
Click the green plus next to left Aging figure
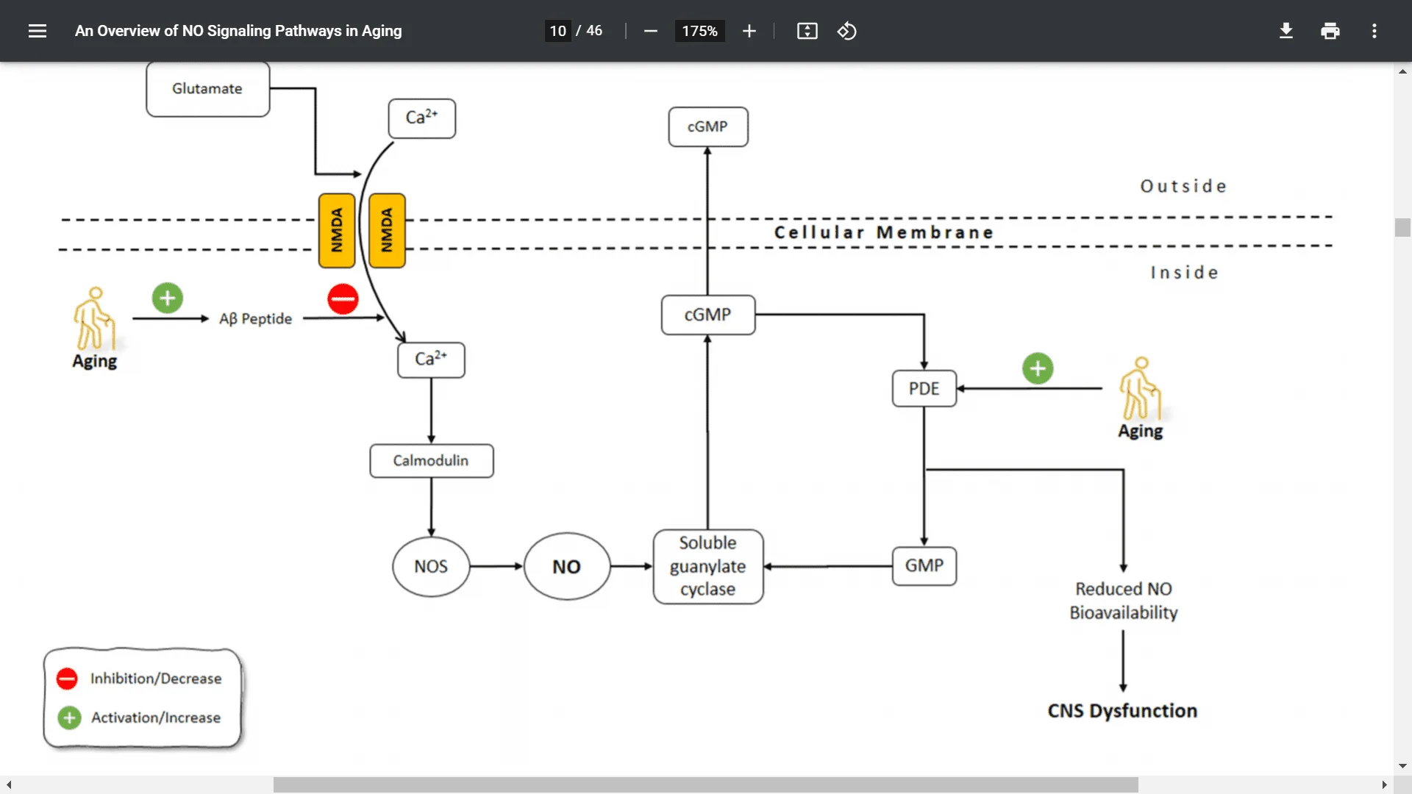168,298
